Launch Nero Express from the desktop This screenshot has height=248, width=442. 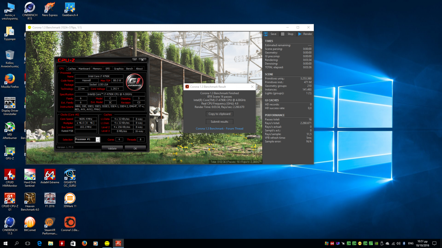50,10
